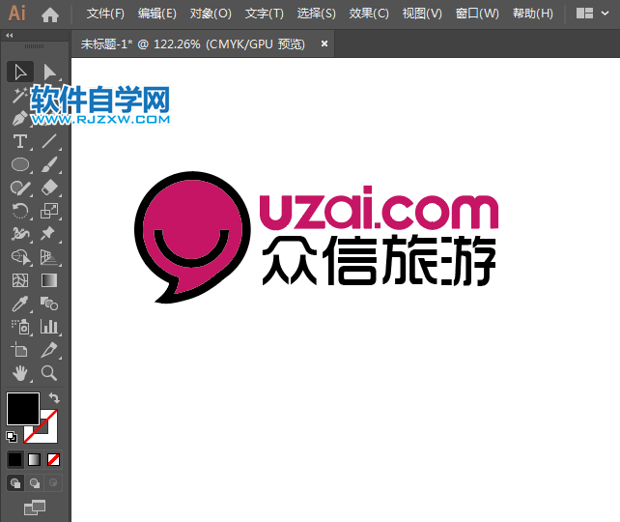Image resolution: width=620 pixels, height=522 pixels.
Task: Open the 窗口(W) menu
Action: pyautogui.click(x=477, y=14)
